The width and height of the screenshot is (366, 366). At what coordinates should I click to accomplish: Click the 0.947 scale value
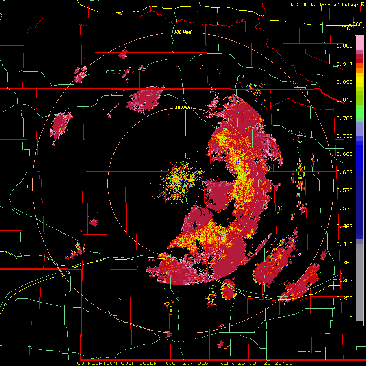coord(344,64)
